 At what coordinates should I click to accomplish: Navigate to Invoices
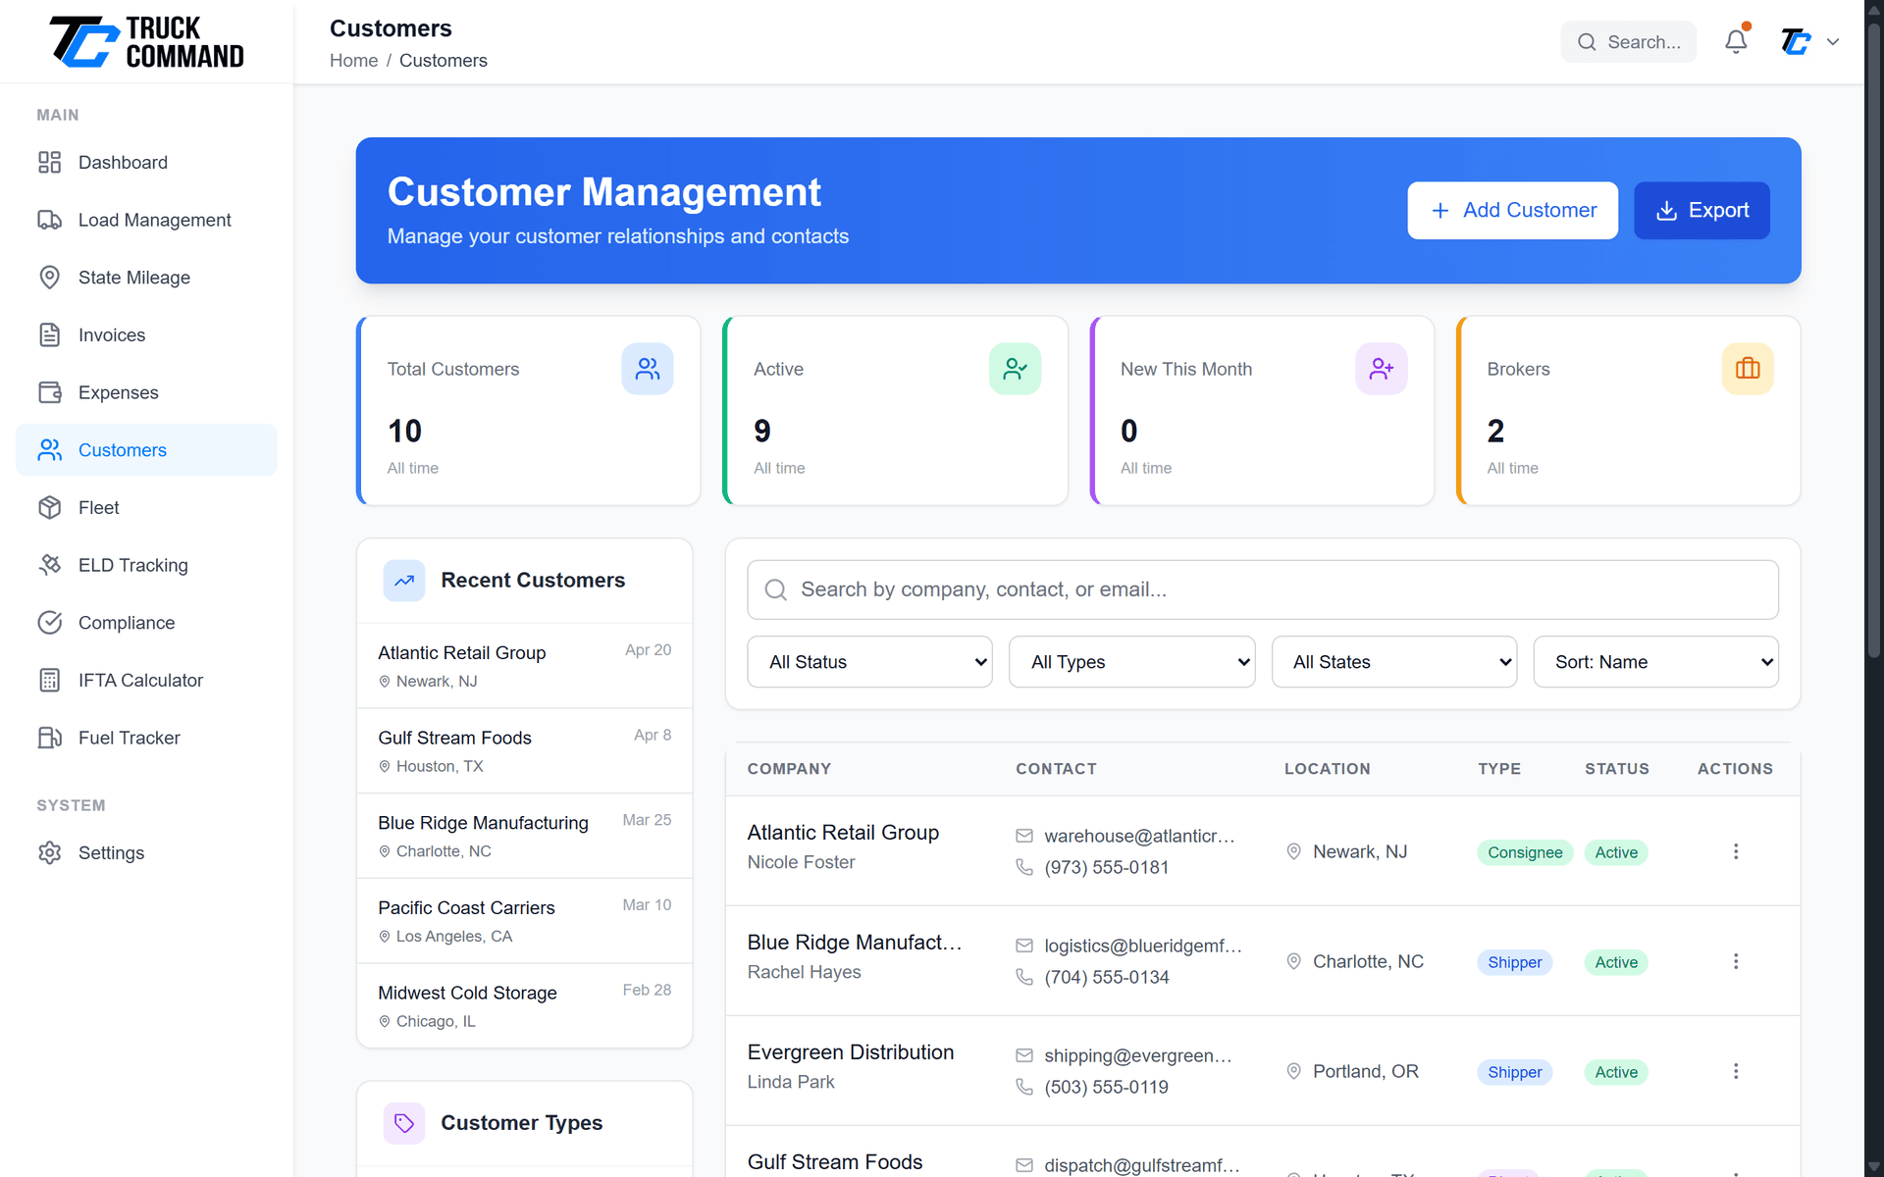pyautogui.click(x=146, y=334)
